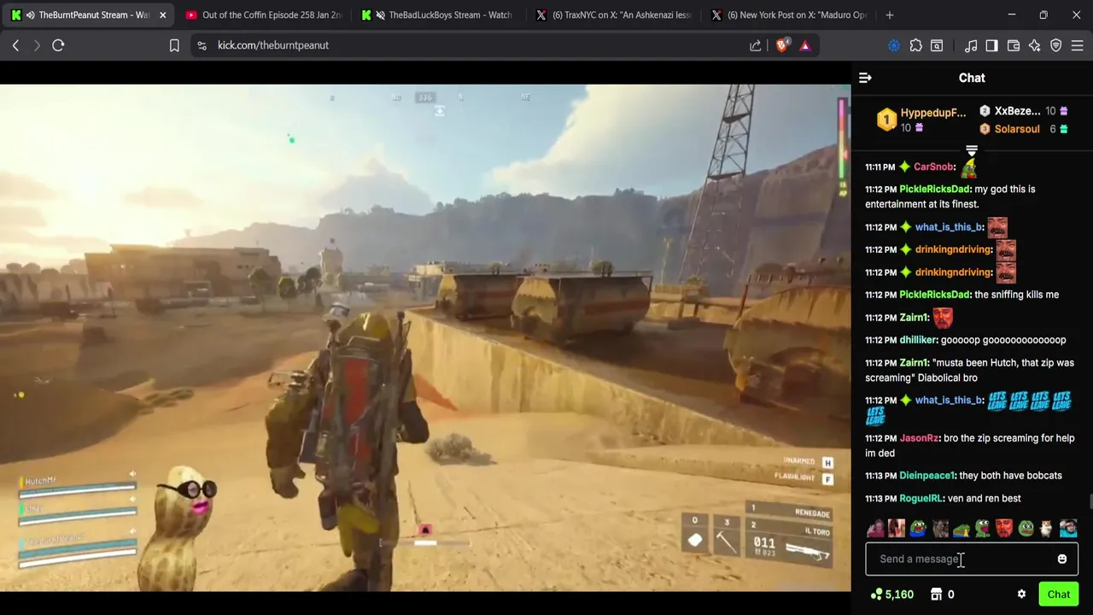This screenshot has width=1093, height=615.
Task: Open chat settings gear icon
Action: 1021,594
